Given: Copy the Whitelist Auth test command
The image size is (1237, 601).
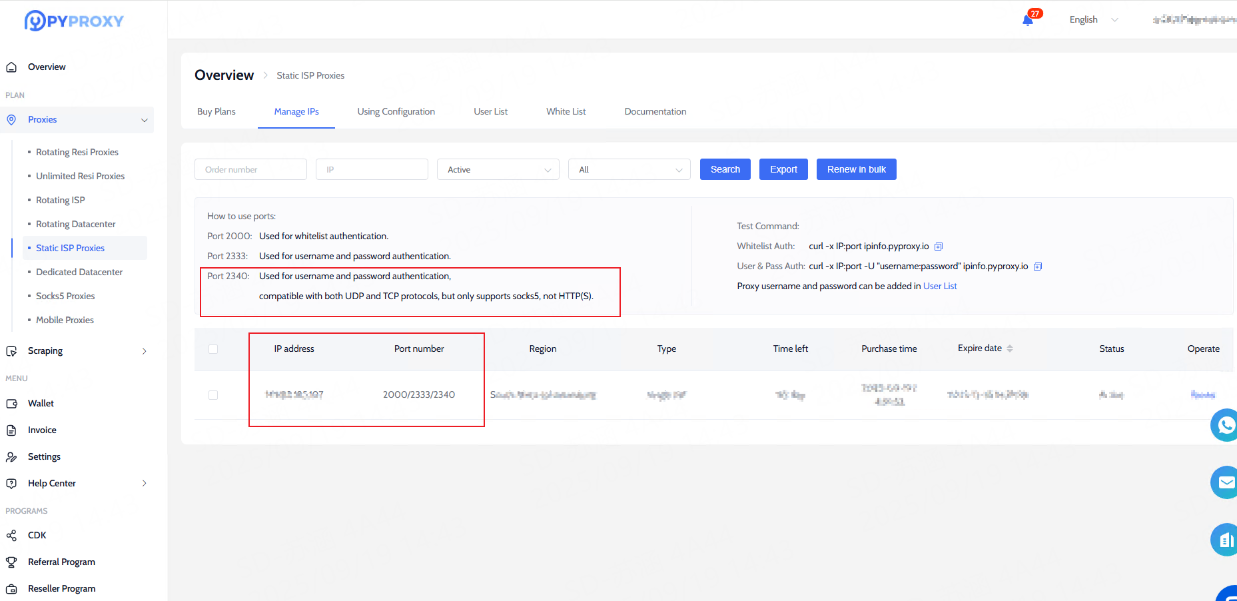Looking at the screenshot, I should (939, 247).
